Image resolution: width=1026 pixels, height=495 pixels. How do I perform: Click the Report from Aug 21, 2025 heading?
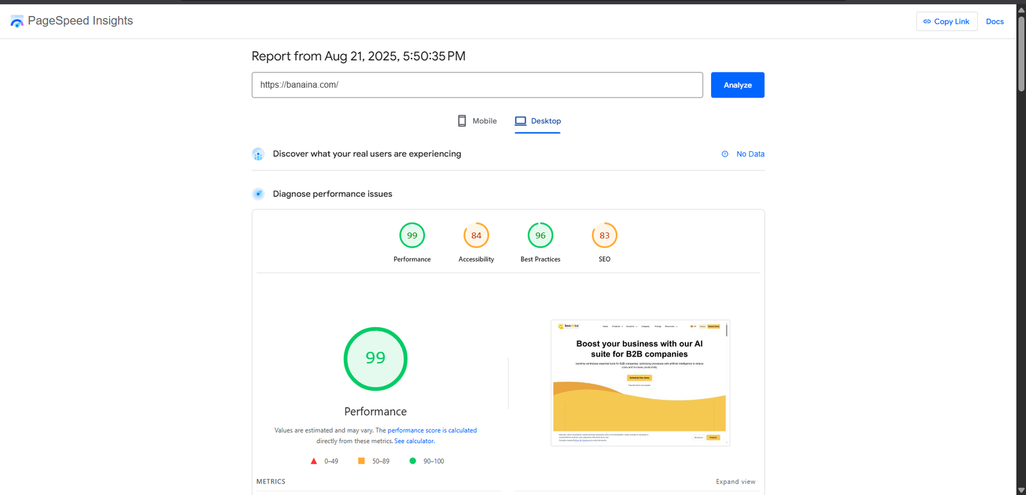(x=358, y=56)
